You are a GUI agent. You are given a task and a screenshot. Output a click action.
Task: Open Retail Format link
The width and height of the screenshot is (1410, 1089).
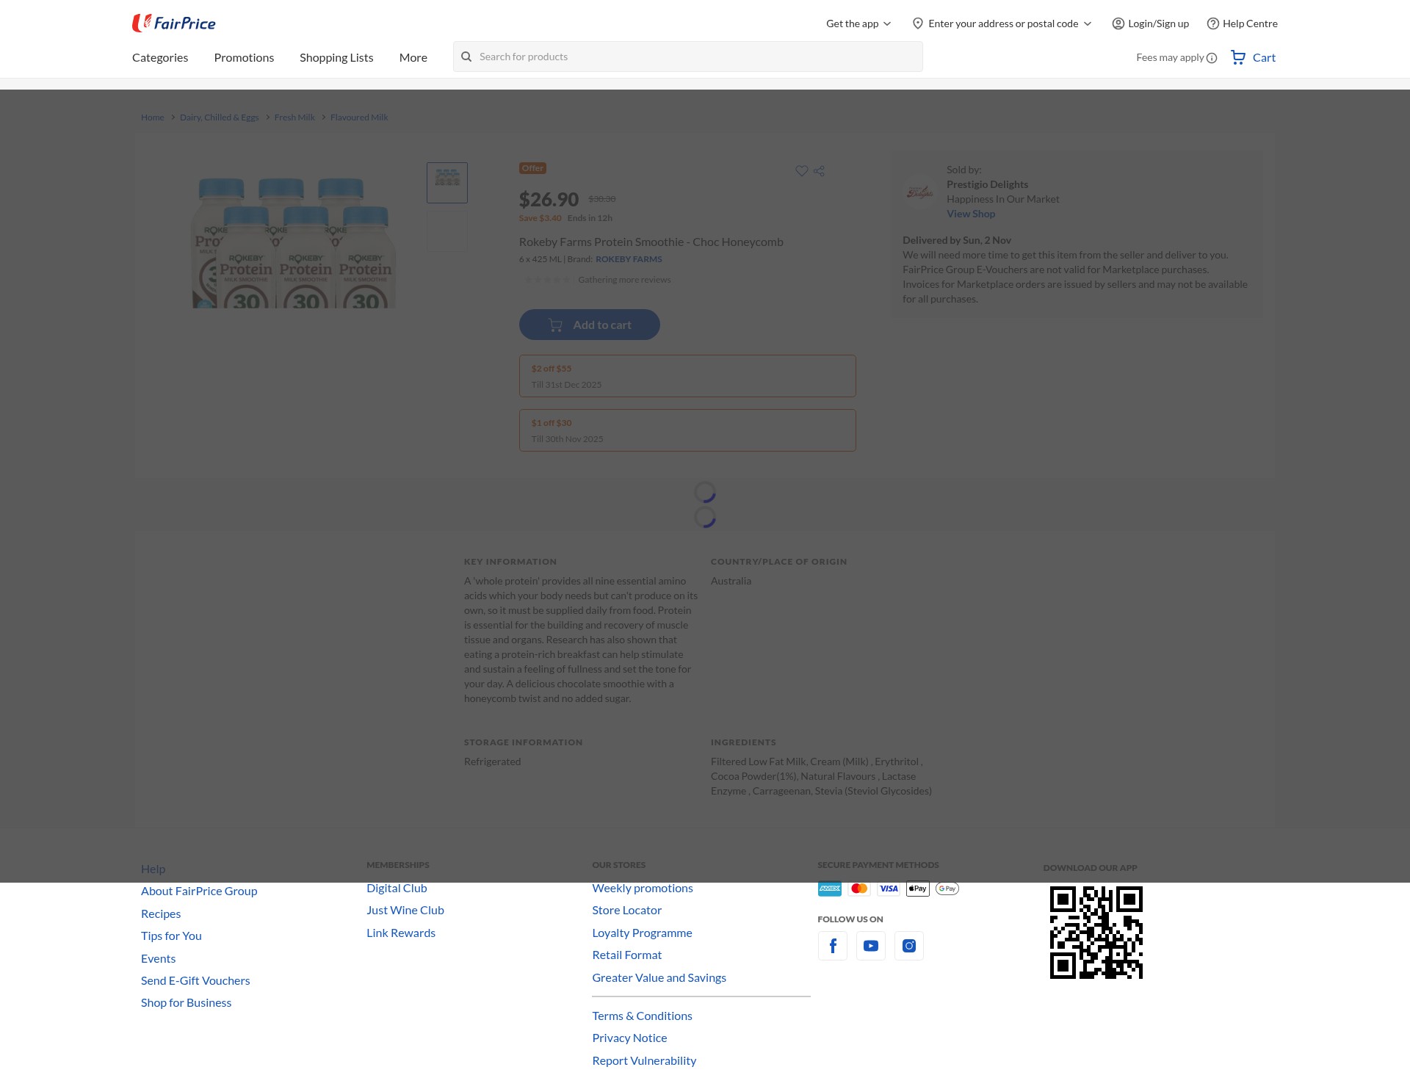point(627,955)
